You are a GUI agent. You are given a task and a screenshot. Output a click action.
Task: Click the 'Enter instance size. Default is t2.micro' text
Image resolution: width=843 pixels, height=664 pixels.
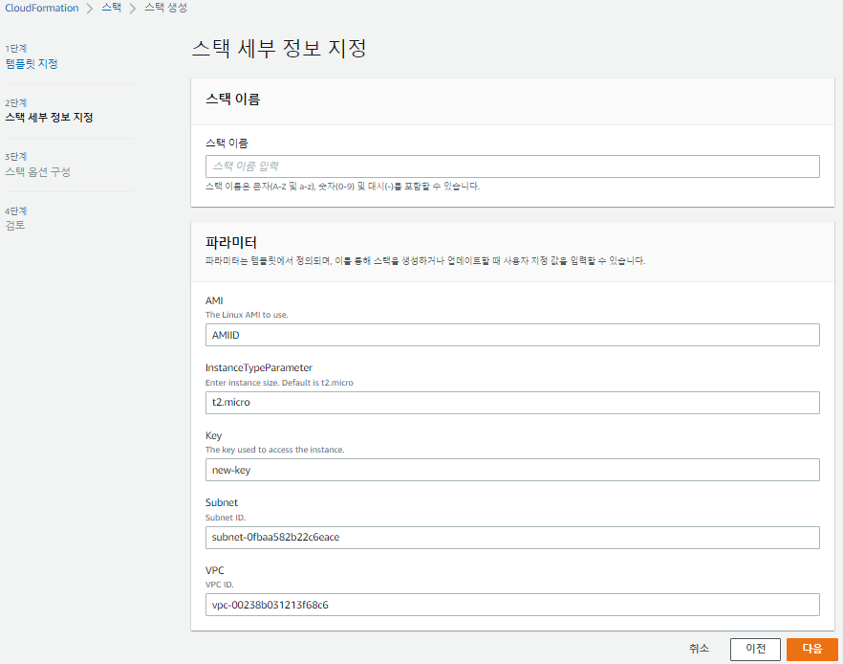279,383
